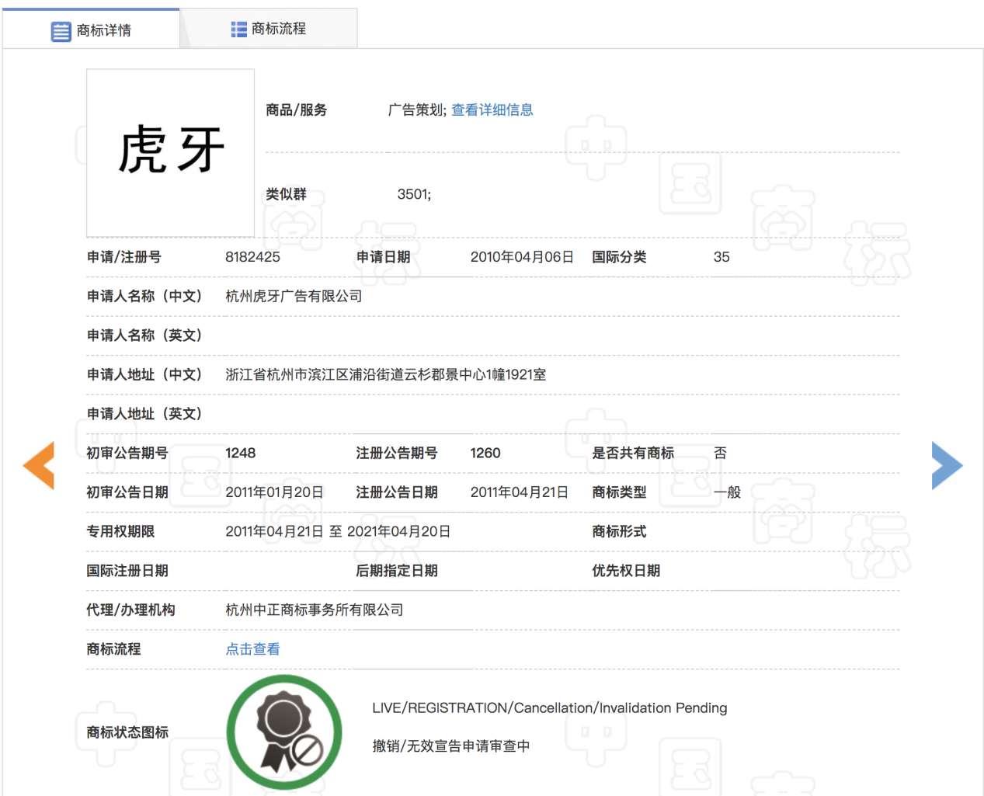Click the 商标流程 row label

point(113,649)
